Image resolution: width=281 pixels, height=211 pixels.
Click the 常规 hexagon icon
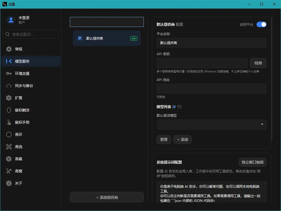9,49
